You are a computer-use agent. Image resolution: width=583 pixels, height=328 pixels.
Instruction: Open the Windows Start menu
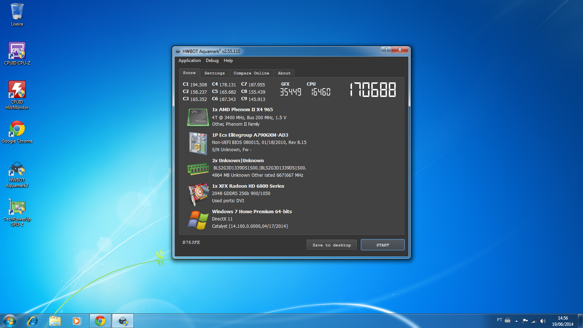10,321
